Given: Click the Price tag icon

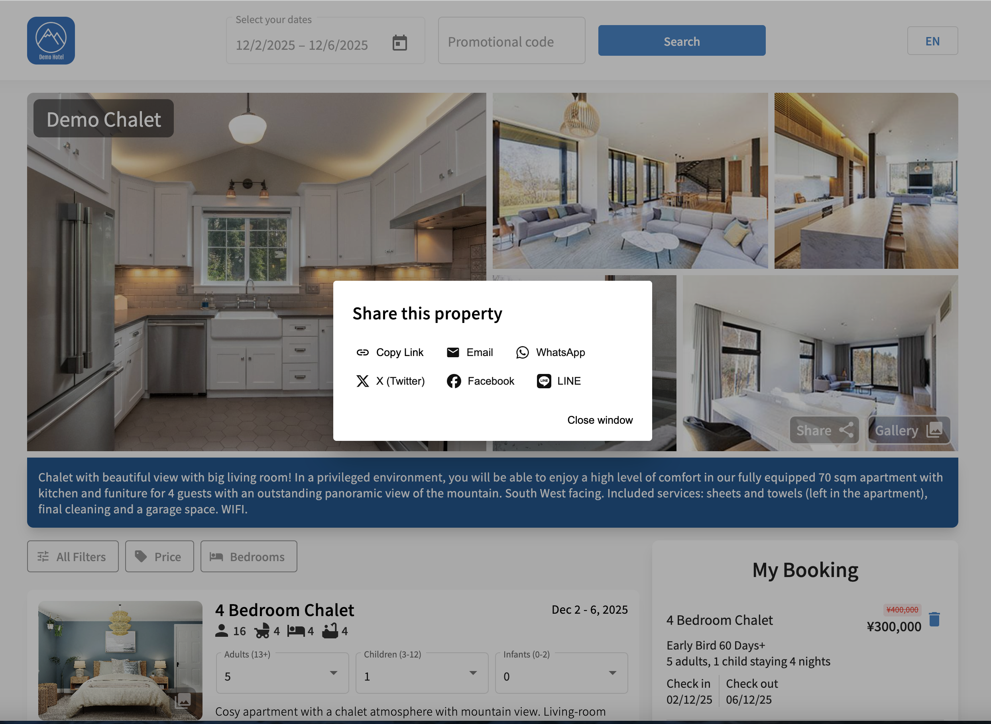Looking at the screenshot, I should [x=140, y=557].
